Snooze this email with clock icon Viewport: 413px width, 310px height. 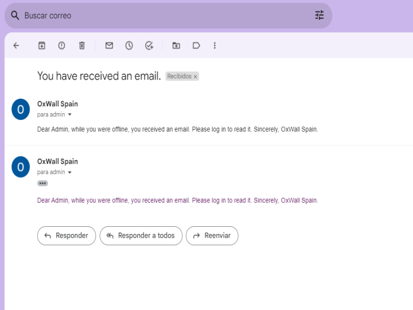(129, 45)
